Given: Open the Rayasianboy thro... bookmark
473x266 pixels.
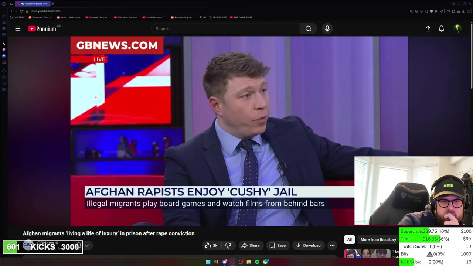Looking at the screenshot, I should (x=183, y=17).
